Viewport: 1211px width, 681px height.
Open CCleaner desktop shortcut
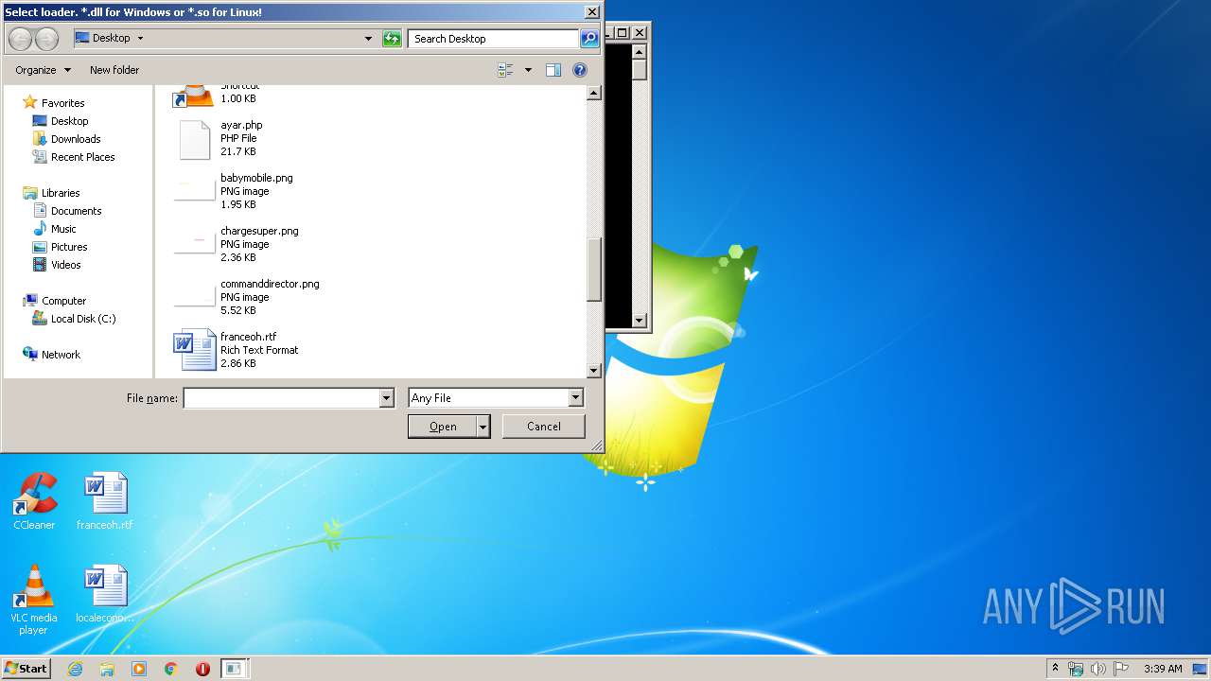click(34, 501)
